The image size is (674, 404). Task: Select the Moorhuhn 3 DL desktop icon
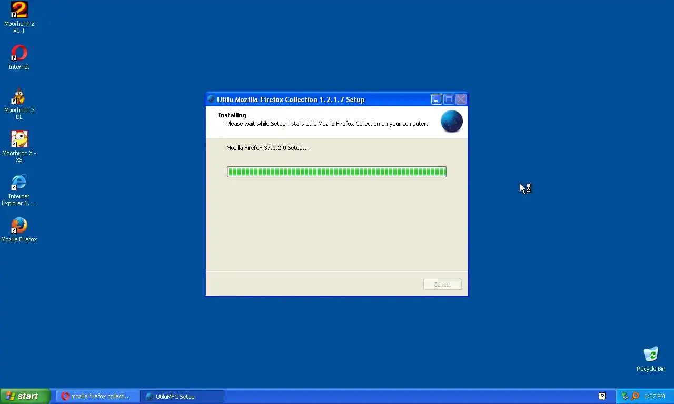(x=19, y=104)
